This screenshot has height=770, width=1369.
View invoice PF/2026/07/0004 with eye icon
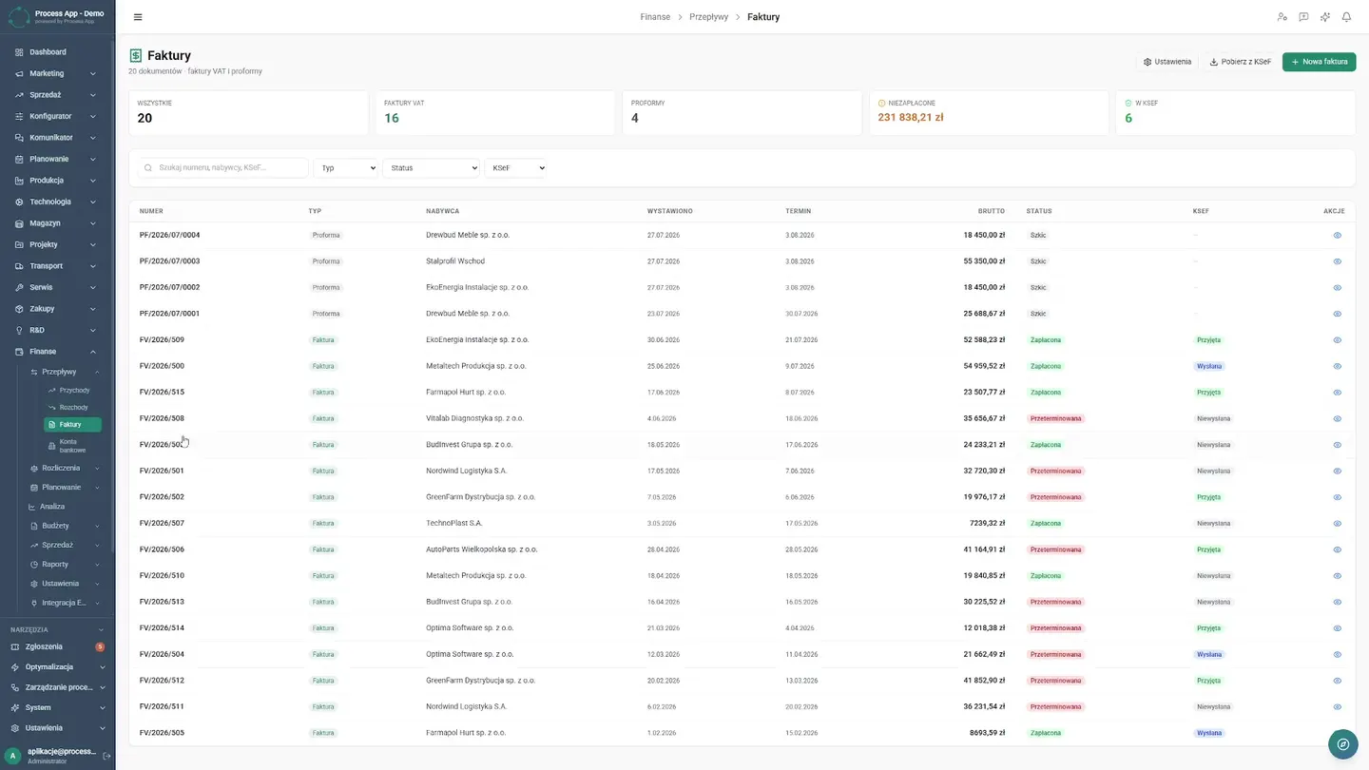(x=1337, y=235)
